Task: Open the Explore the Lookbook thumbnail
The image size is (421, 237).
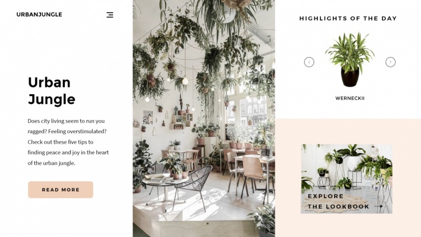Action: point(346,179)
